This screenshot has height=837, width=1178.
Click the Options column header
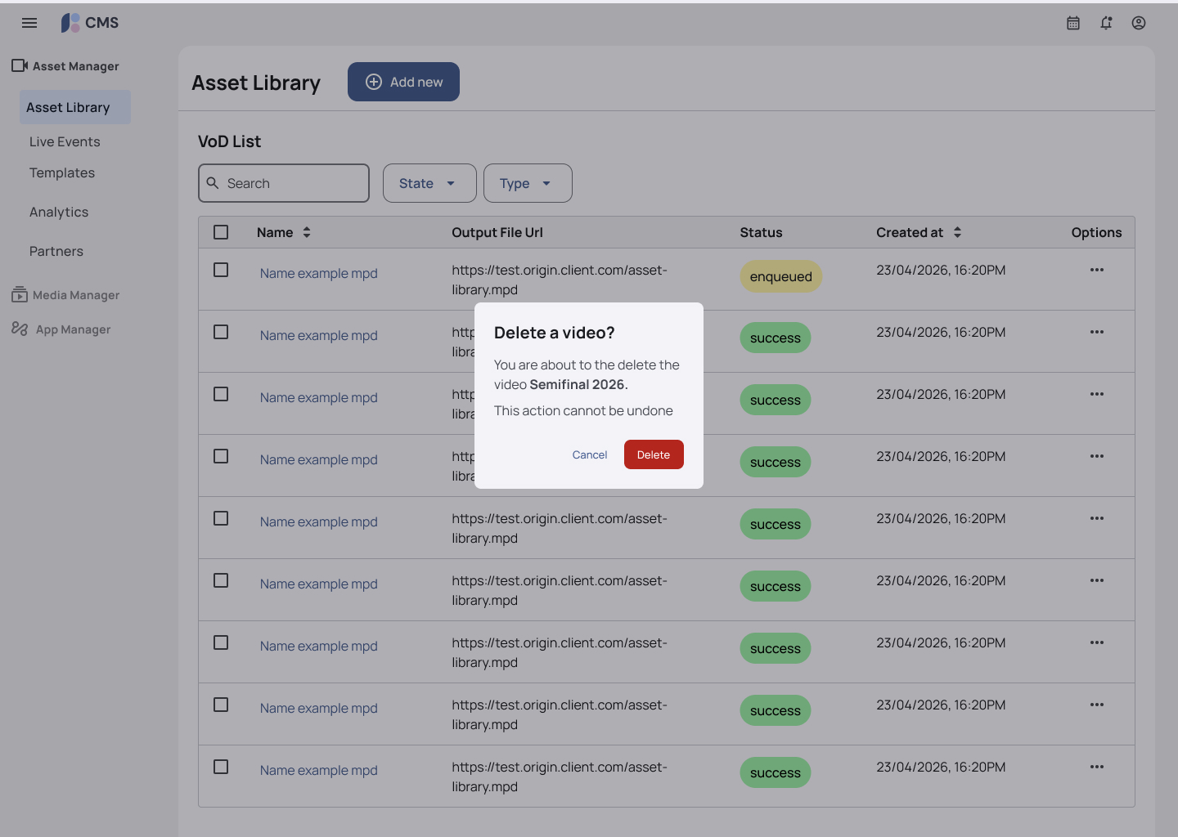coord(1097,232)
